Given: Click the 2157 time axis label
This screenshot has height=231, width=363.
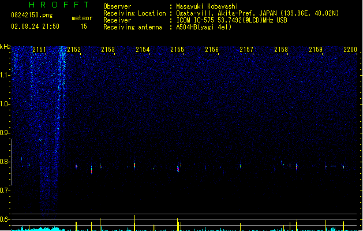Looking at the screenshot, I should click(246, 50).
